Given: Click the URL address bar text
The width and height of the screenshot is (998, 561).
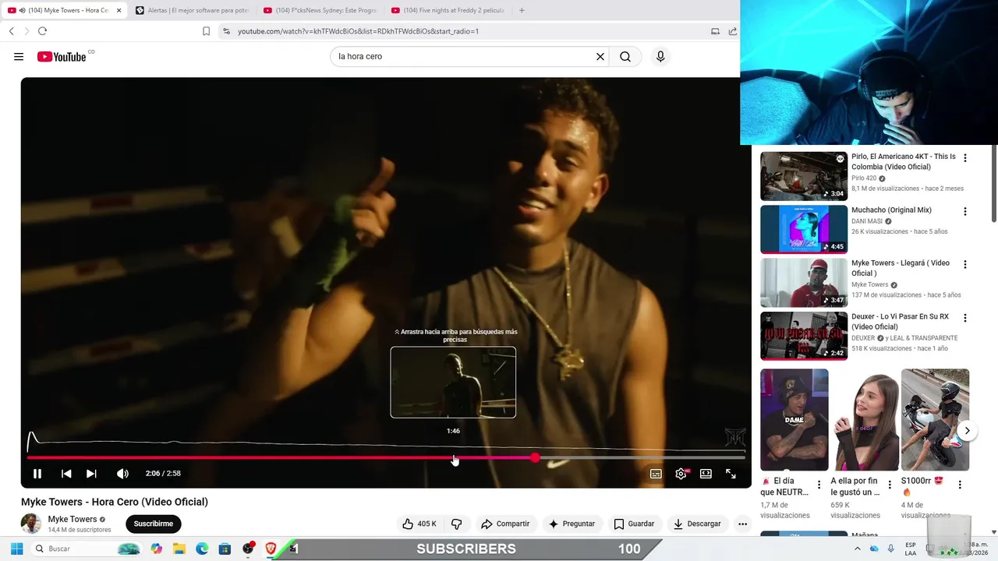Looking at the screenshot, I should click(358, 31).
